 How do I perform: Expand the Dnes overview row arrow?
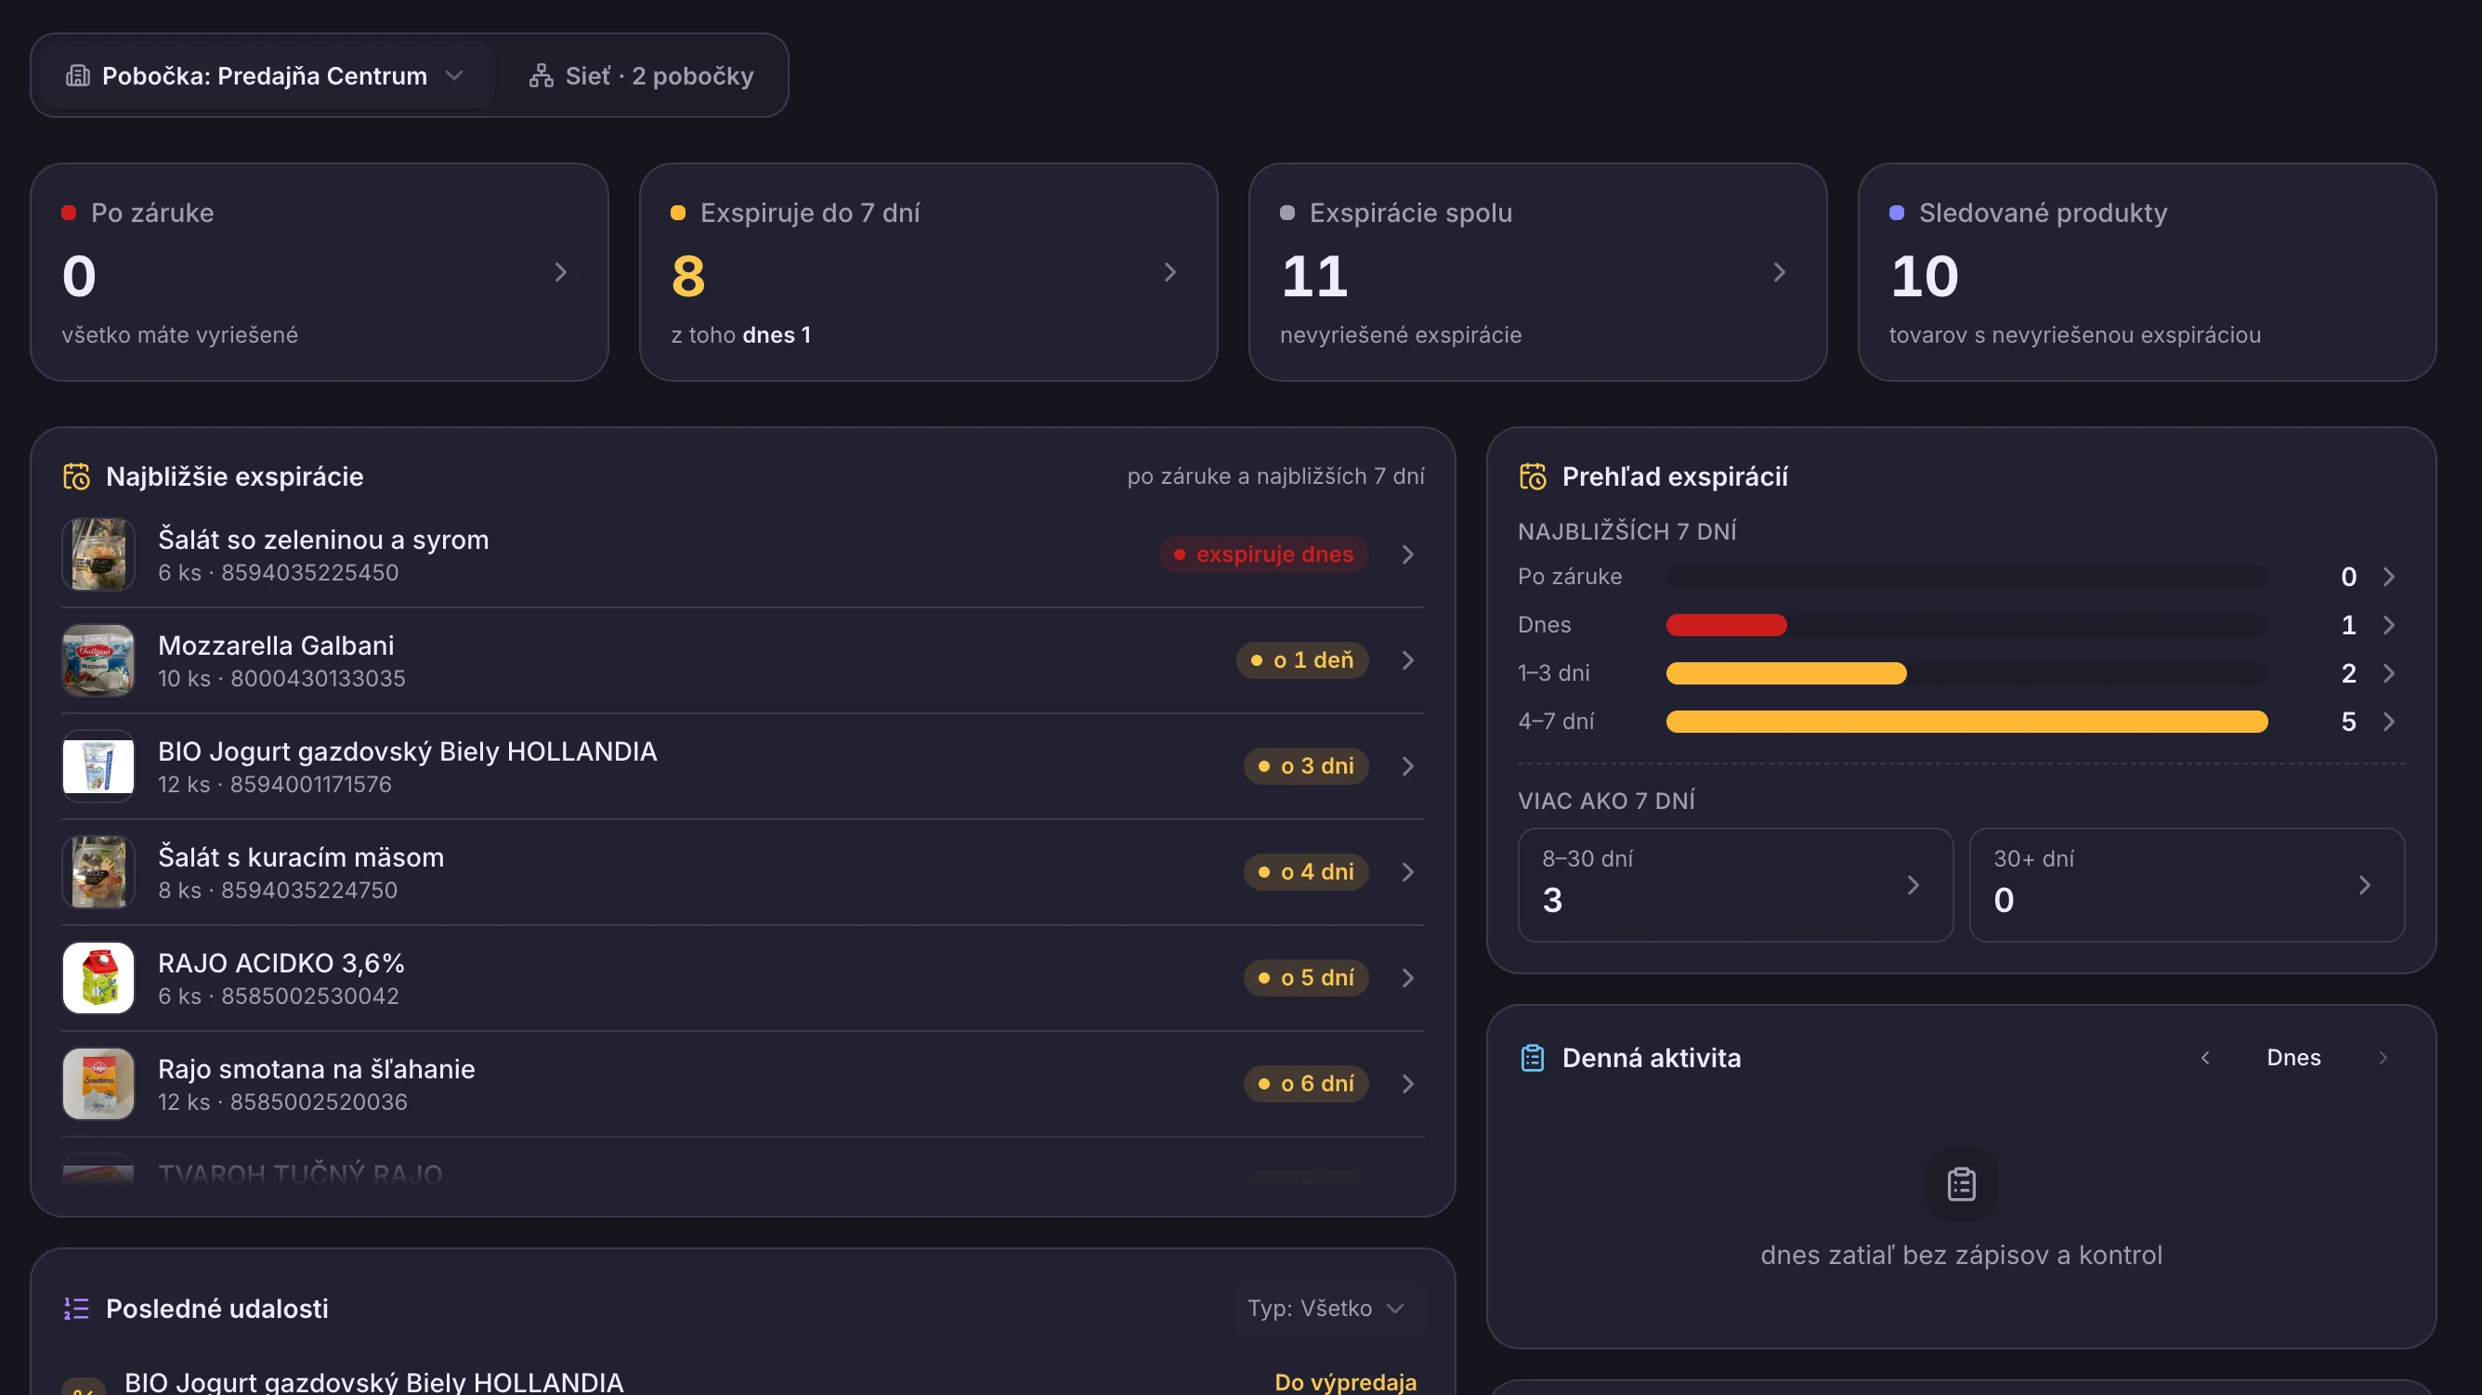[x=2388, y=624]
